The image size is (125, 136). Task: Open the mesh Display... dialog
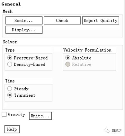coord(24,30)
